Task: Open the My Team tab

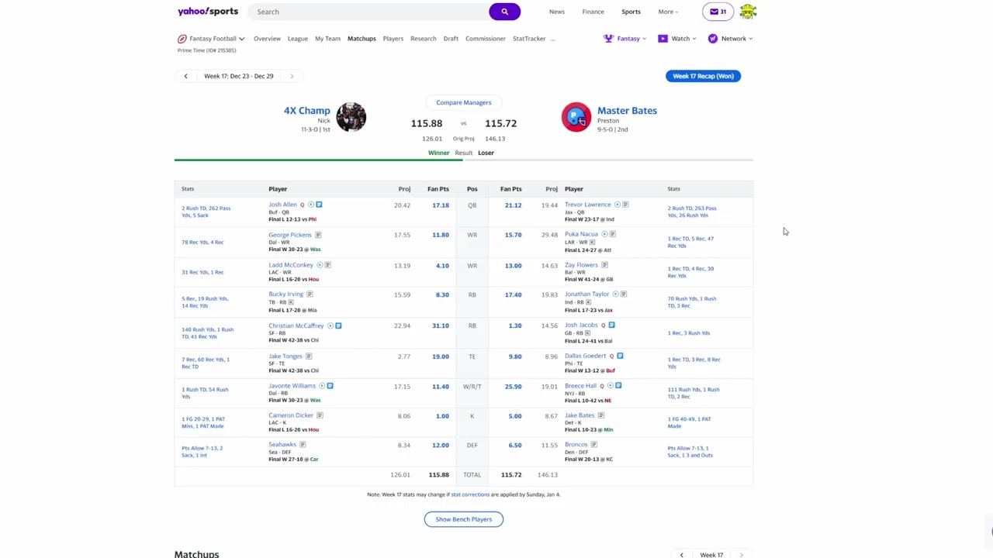Action: point(327,39)
